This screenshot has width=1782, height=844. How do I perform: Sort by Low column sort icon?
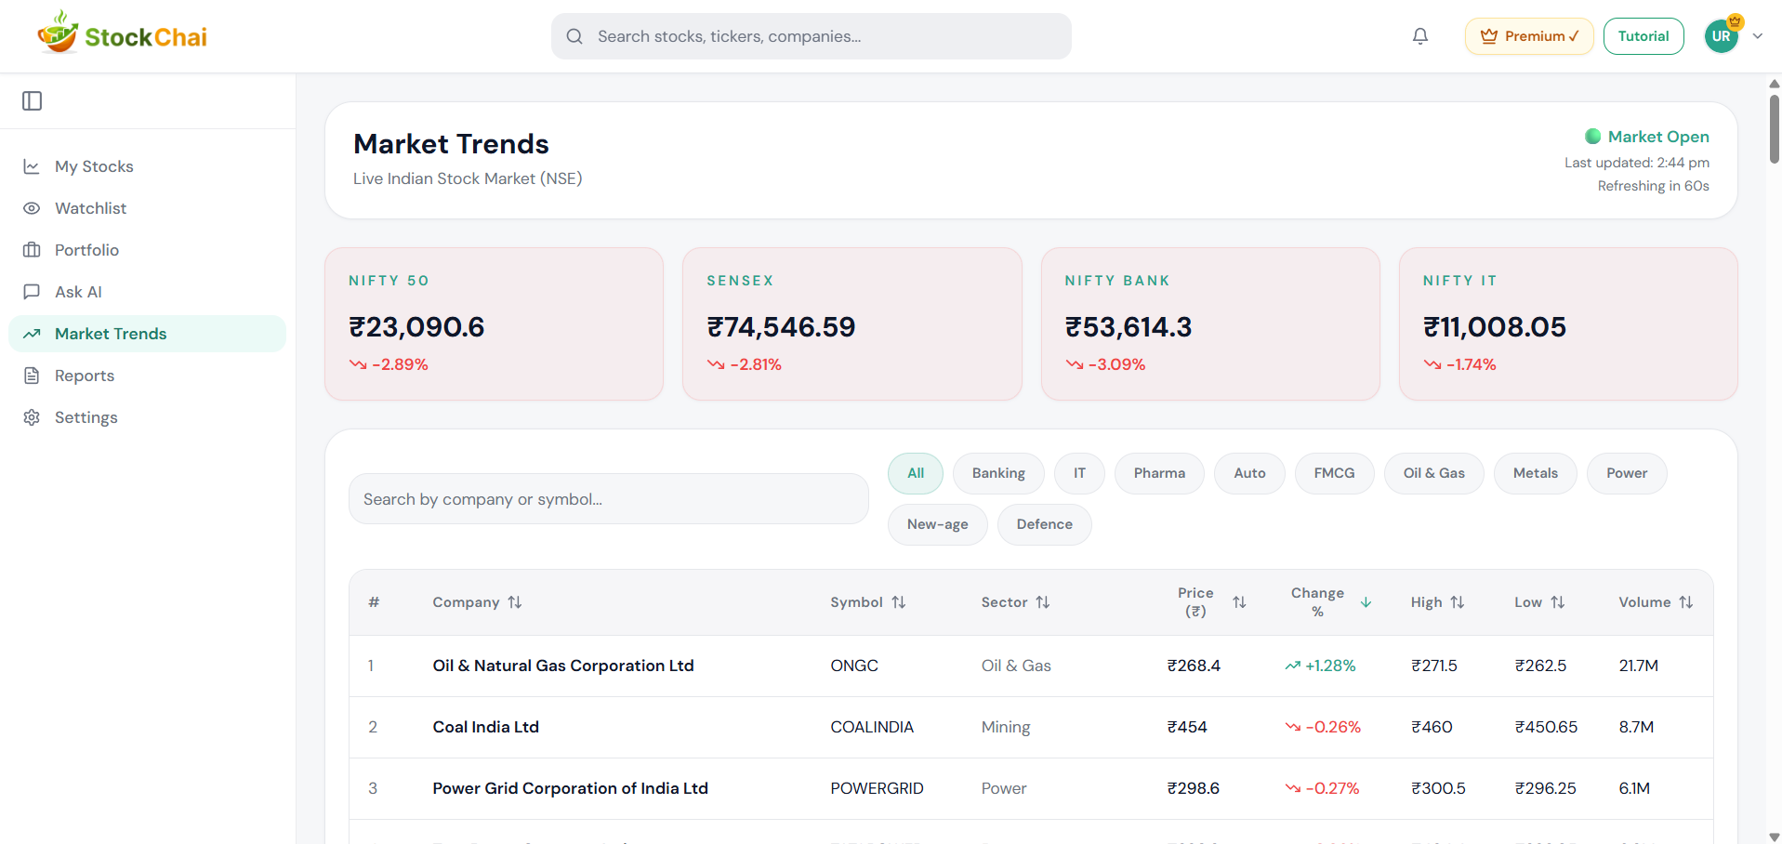[1558, 602]
